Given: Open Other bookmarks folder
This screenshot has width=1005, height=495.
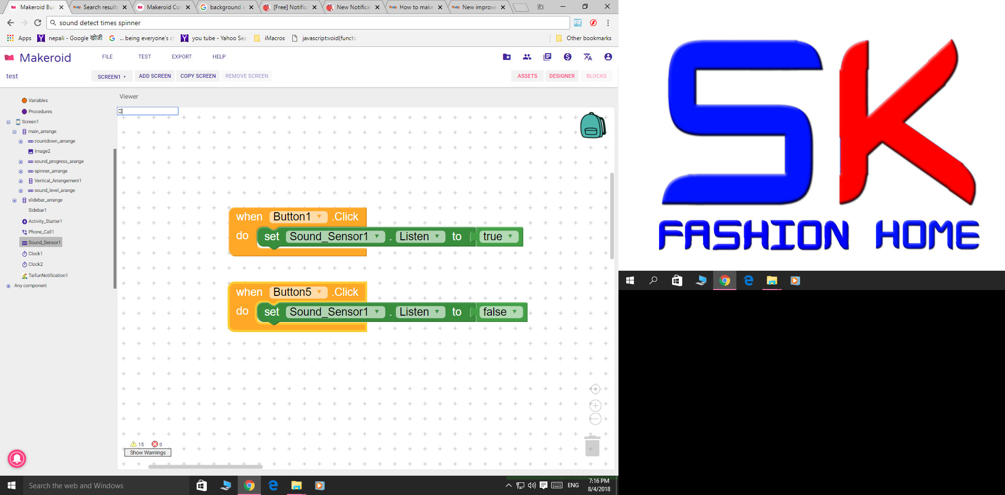Looking at the screenshot, I should pos(584,38).
